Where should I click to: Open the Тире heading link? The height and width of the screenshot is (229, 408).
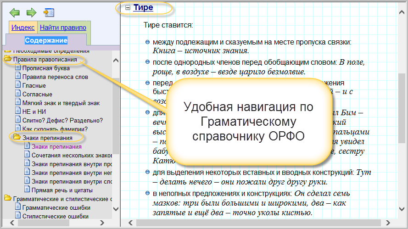(143, 7)
